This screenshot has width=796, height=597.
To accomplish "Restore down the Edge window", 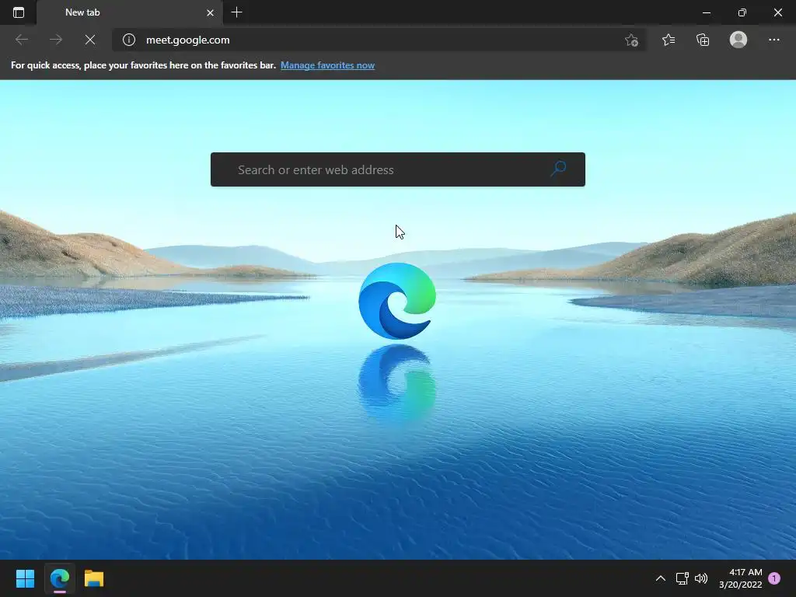I will pos(742,12).
